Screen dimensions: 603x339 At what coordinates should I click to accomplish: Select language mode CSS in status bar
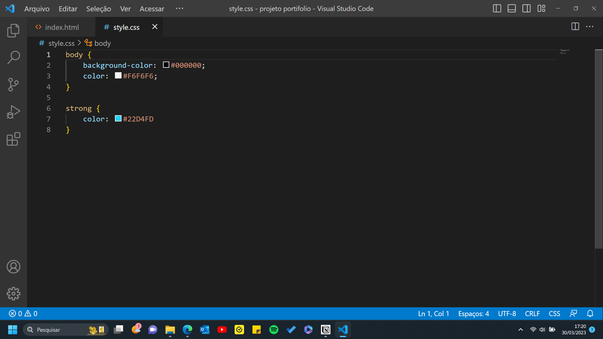pos(554,314)
